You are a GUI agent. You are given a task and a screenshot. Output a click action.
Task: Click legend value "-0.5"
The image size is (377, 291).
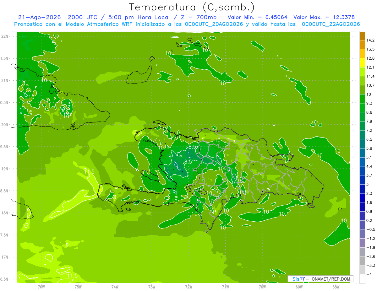tap(370, 229)
